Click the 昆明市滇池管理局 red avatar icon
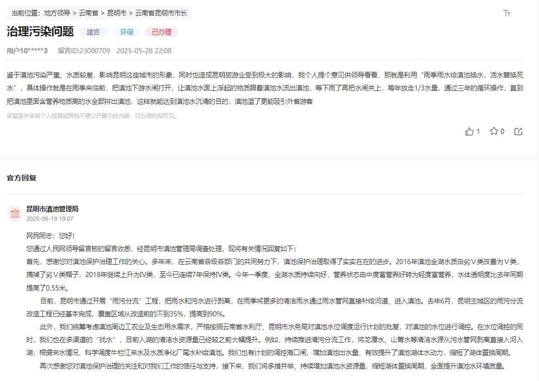Viewport: 539px width, 381px height. pos(14,212)
